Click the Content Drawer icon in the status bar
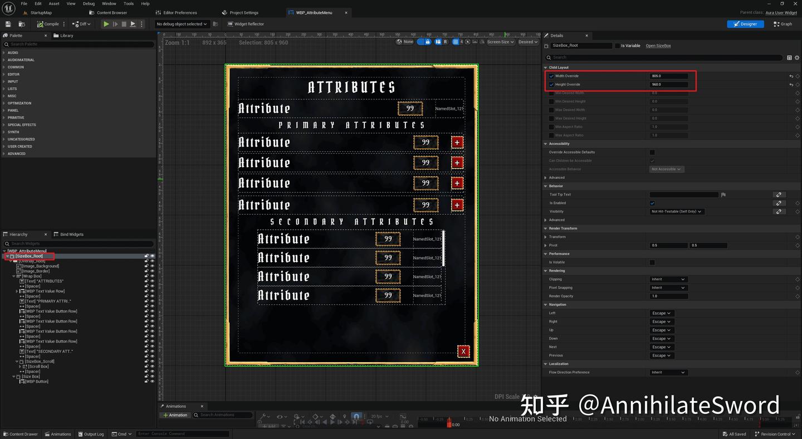This screenshot has height=439, width=802. click(6, 434)
